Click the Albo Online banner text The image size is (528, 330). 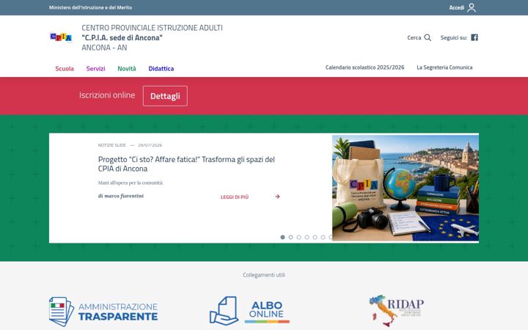tap(266, 309)
